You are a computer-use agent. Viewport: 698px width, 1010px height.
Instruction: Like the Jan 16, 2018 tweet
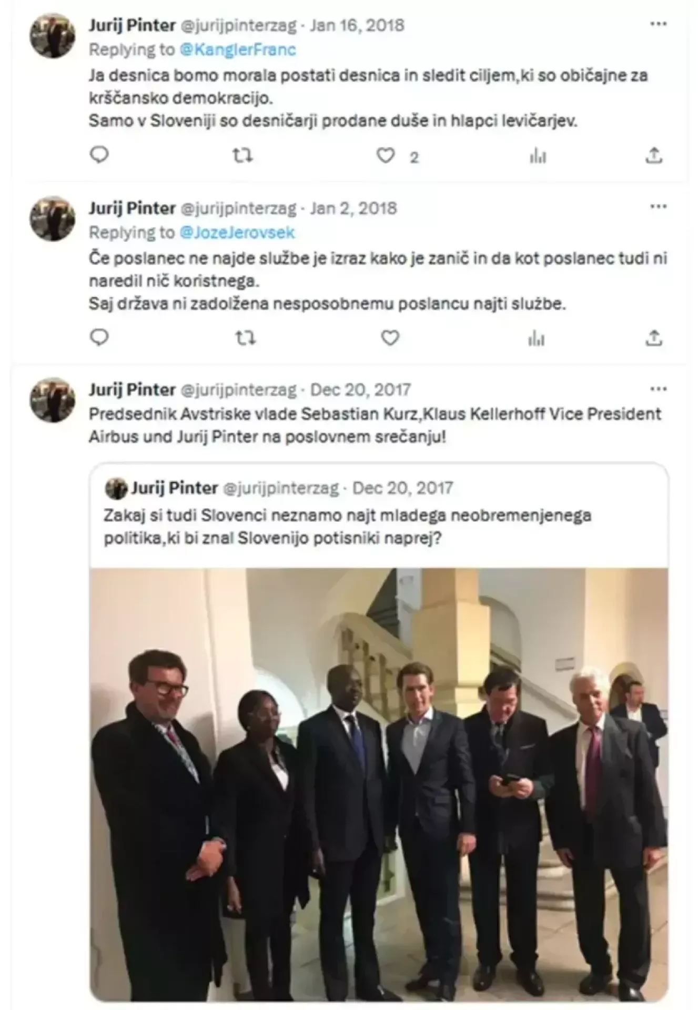386,156
